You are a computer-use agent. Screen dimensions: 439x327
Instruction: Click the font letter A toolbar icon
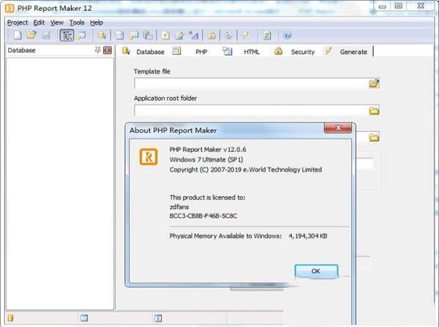(193, 36)
